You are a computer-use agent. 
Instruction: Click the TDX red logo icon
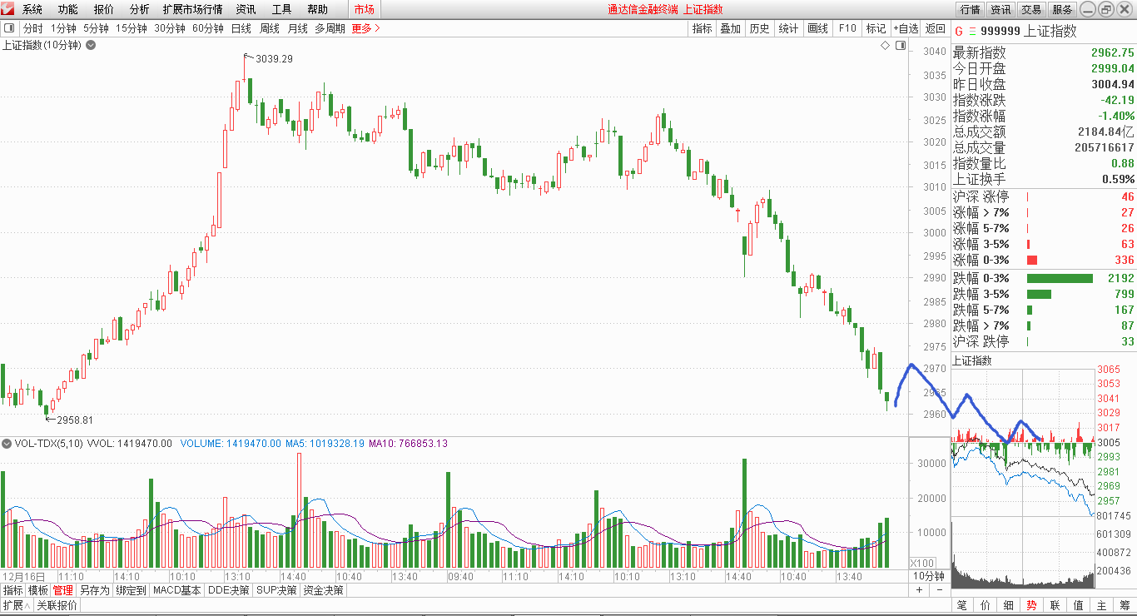(7, 9)
